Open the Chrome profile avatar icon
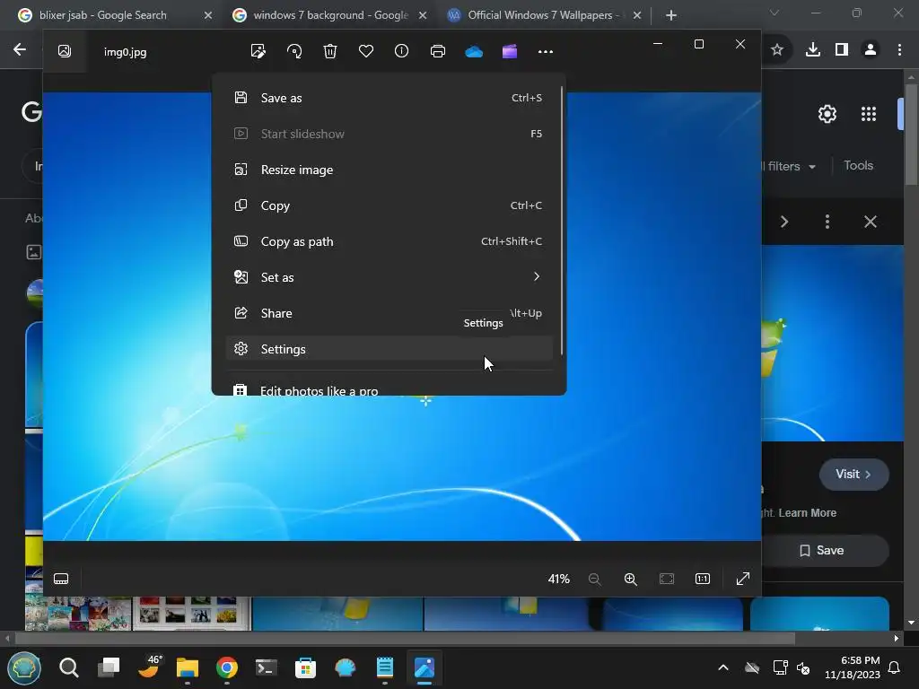The width and height of the screenshot is (919, 689). [x=871, y=50]
